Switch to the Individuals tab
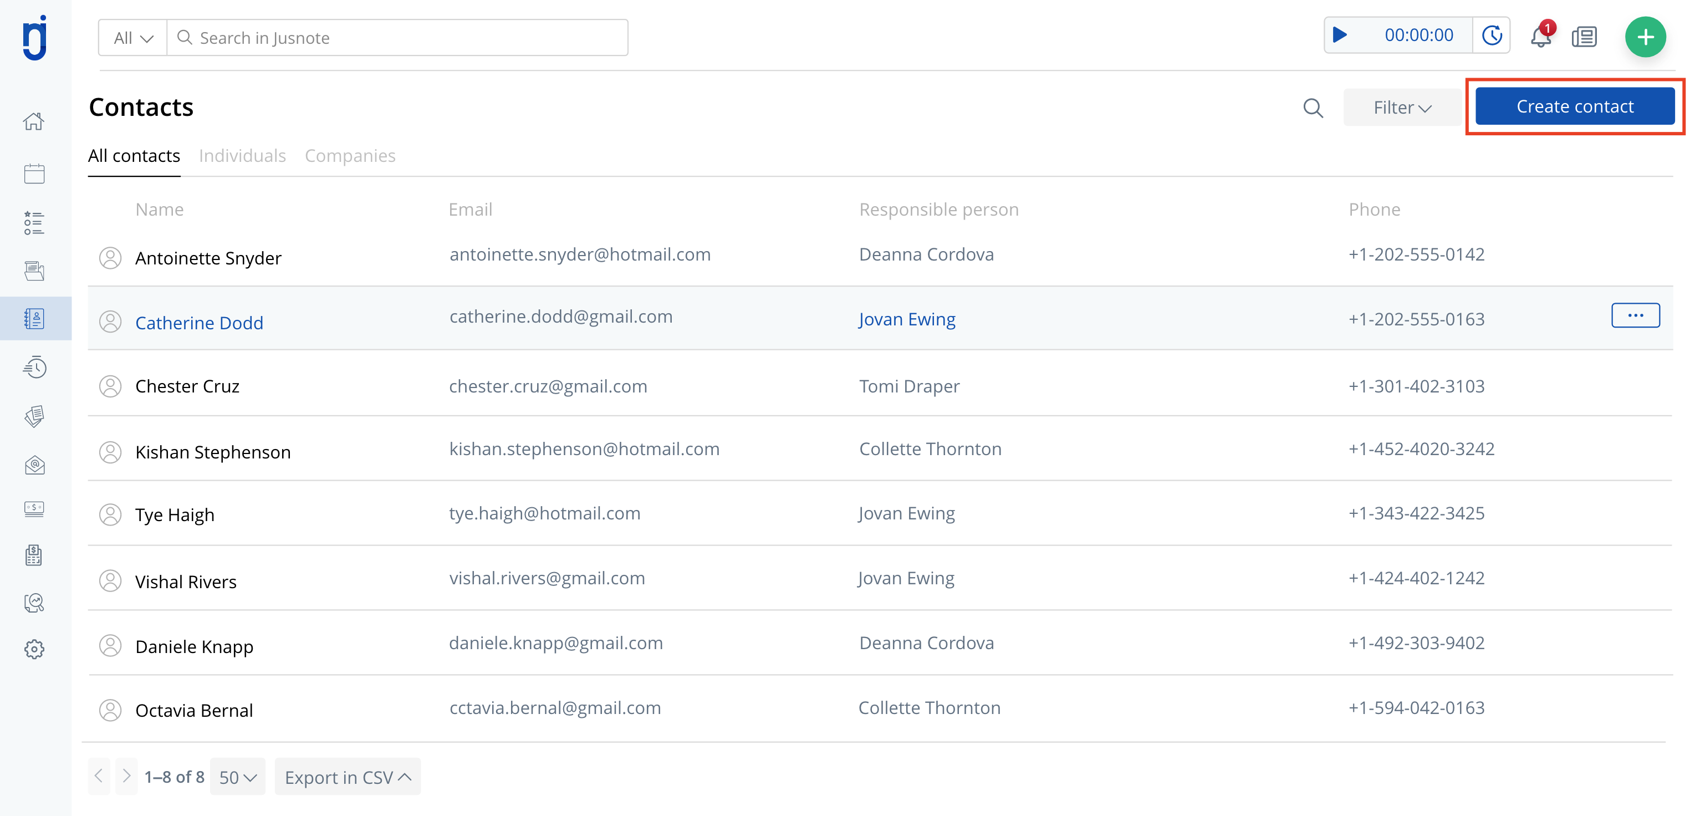 (242, 156)
